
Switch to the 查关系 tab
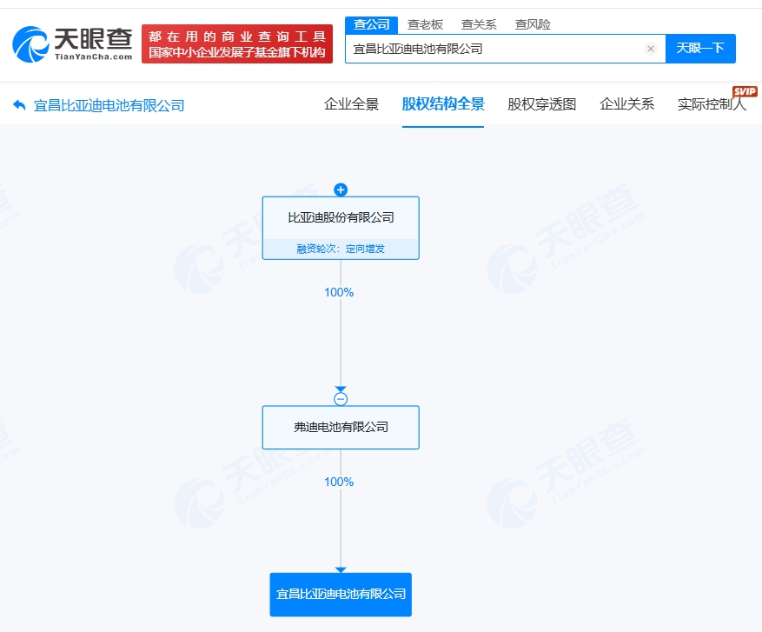[479, 23]
